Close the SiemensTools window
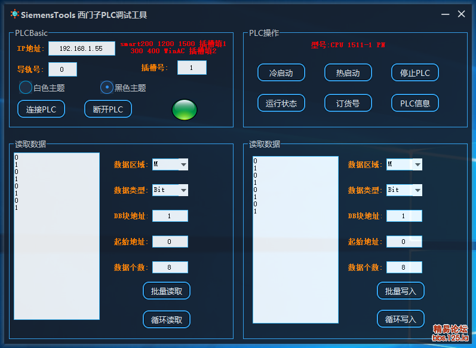Viewport: 476px width, 348px height. click(x=462, y=14)
